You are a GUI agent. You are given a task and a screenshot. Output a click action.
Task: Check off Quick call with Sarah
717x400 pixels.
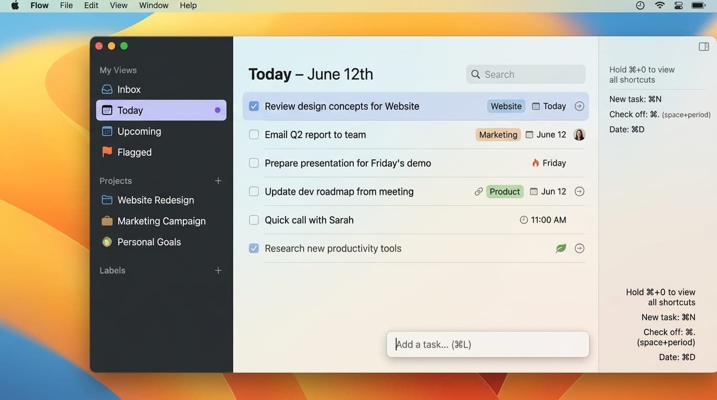point(254,220)
